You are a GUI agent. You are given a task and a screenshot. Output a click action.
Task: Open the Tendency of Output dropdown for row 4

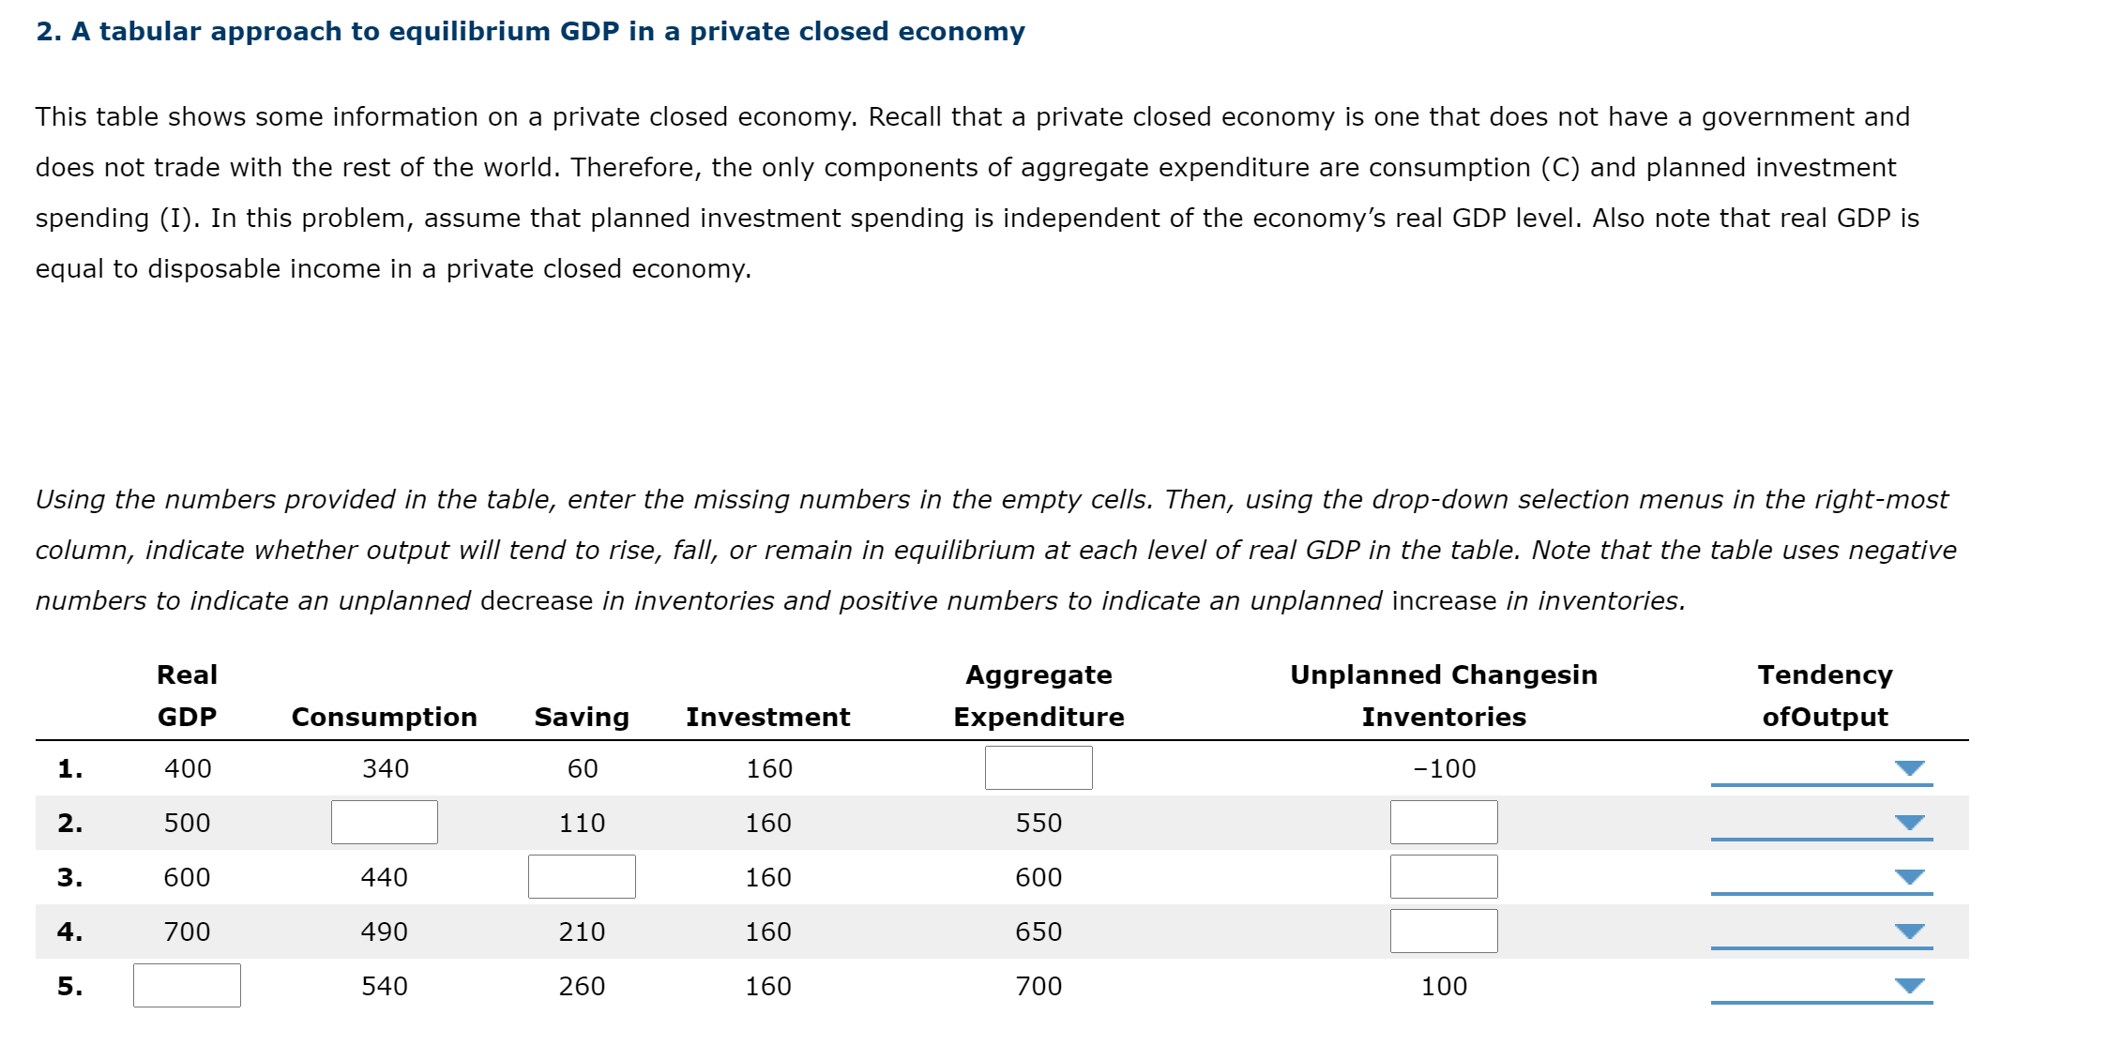[1910, 931]
